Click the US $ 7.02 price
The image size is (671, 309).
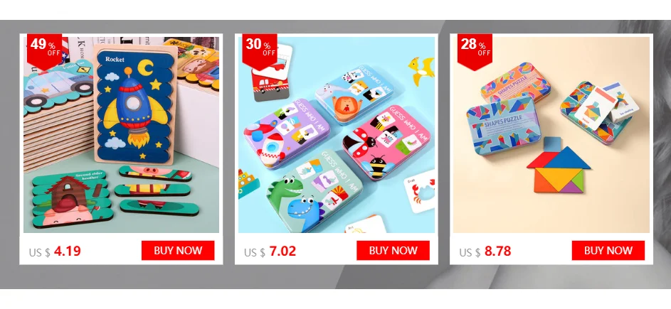[x=270, y=251]
